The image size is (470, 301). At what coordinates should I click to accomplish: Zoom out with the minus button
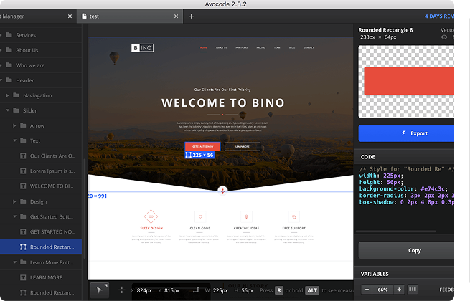(367, 290)
